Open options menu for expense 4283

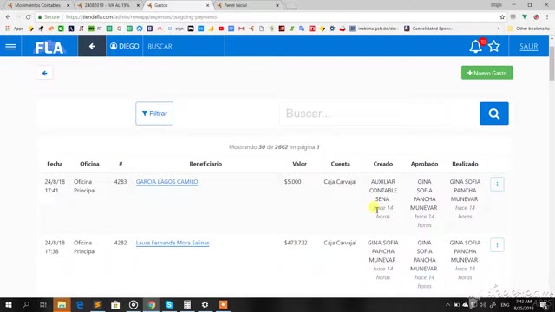pos(497,184)
